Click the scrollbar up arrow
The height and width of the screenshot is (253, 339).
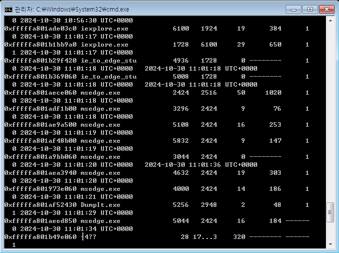[x=330, y=21]
